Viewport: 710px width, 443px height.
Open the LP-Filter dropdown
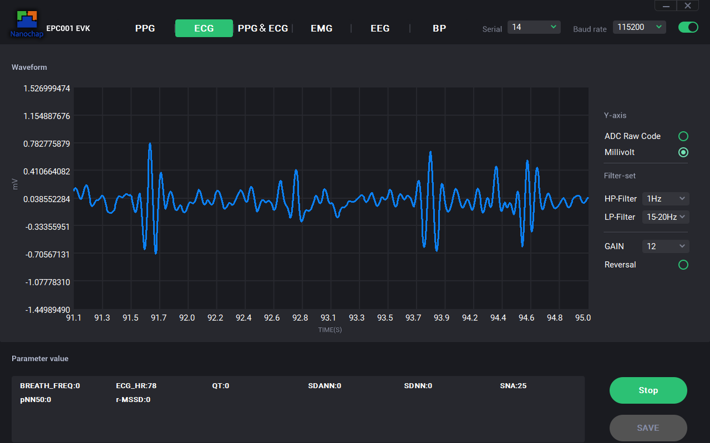tap(666, 217)
